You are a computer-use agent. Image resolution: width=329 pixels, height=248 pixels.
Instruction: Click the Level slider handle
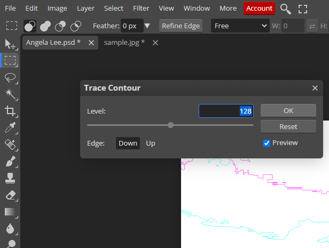pos(170,125)
